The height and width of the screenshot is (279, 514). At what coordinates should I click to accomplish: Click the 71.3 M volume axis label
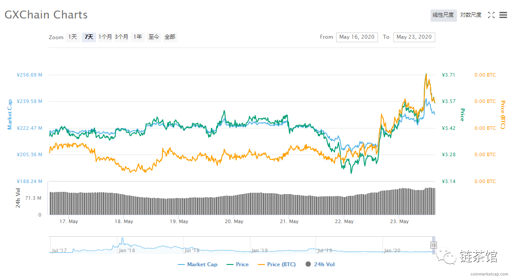33,198
